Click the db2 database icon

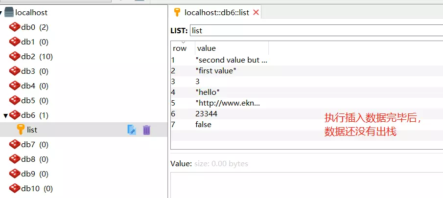point(14,57)
